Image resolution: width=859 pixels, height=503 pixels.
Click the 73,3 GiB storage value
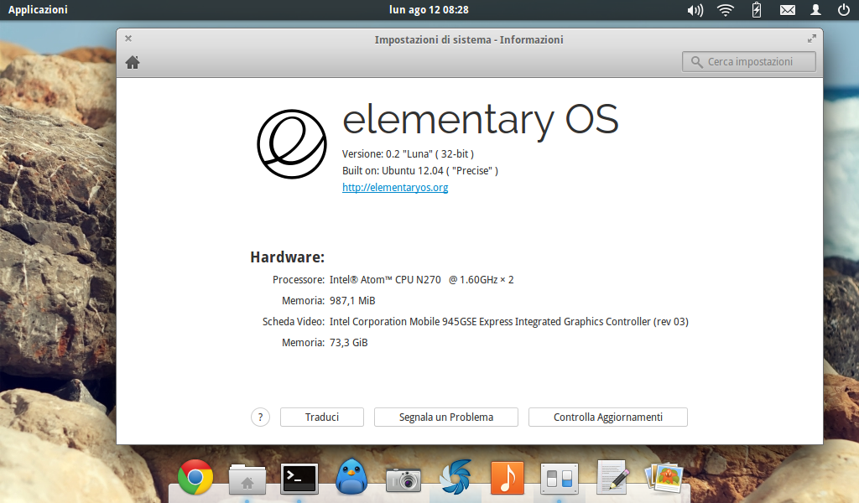coord(348,343)
